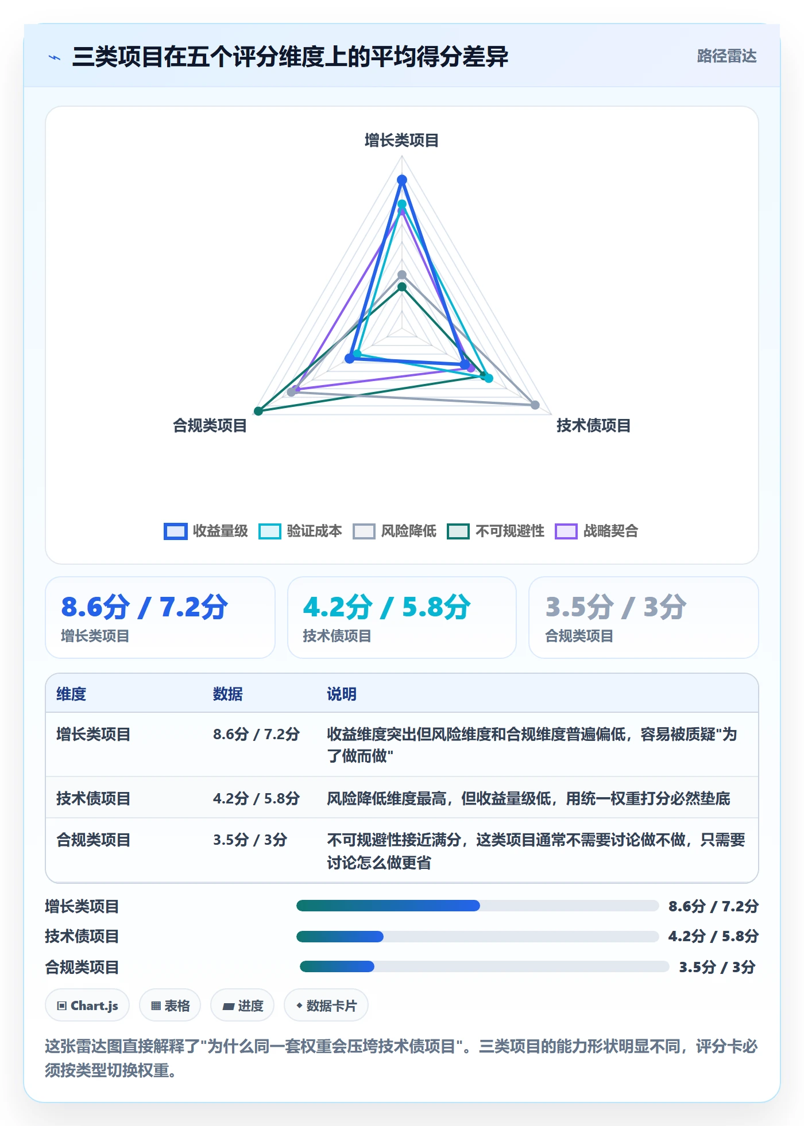Screen dimensions: 804x1126
Task: Click the 合规类项目 radar axis label
Action: tap(210, 425)
